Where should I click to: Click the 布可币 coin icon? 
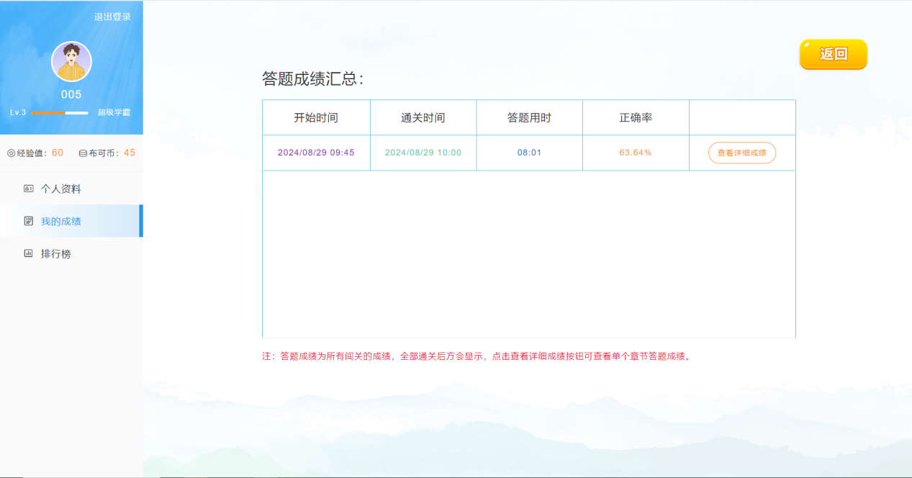tap(83, 153)
